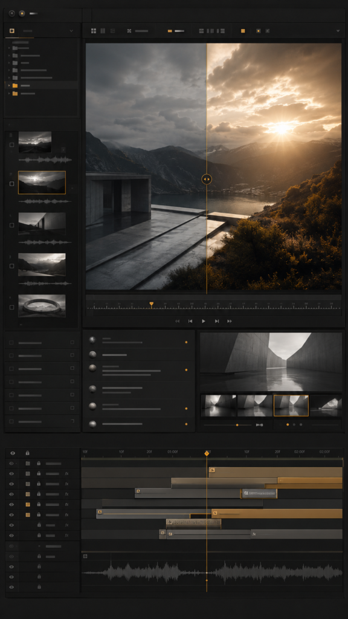Click the orange media bin icon in the left panel header
Image resolution: width=348 pixels, height=619 pixels.
12,31
